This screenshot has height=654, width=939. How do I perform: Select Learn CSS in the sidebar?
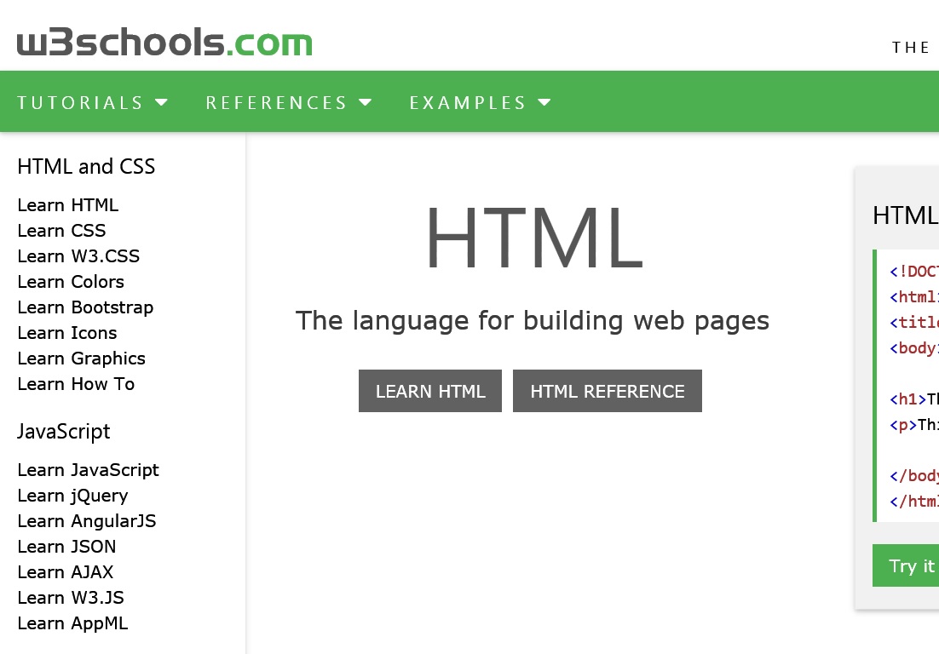coord(61,231)
